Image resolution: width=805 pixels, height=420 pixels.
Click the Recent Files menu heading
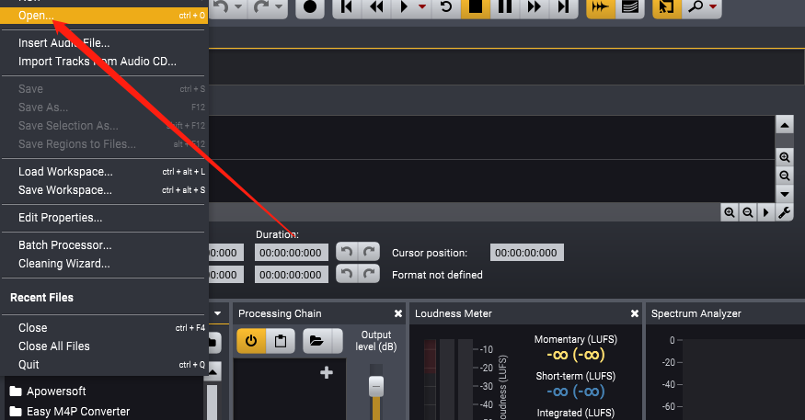tap(41, 298)
